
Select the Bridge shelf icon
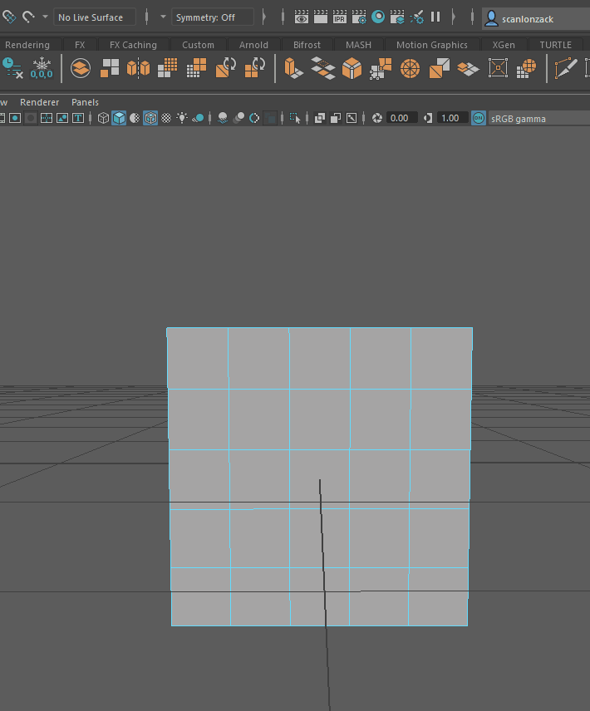[x=323, y=68]
